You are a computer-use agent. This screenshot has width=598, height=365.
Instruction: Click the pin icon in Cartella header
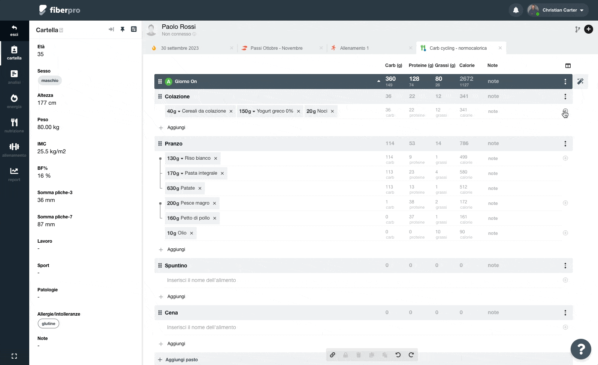tap(123, 29)
